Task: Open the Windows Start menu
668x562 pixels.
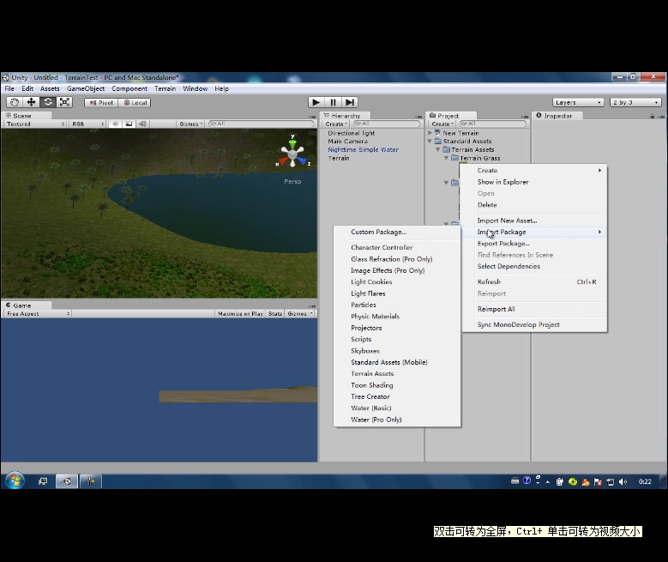Action: click(15, 481)
